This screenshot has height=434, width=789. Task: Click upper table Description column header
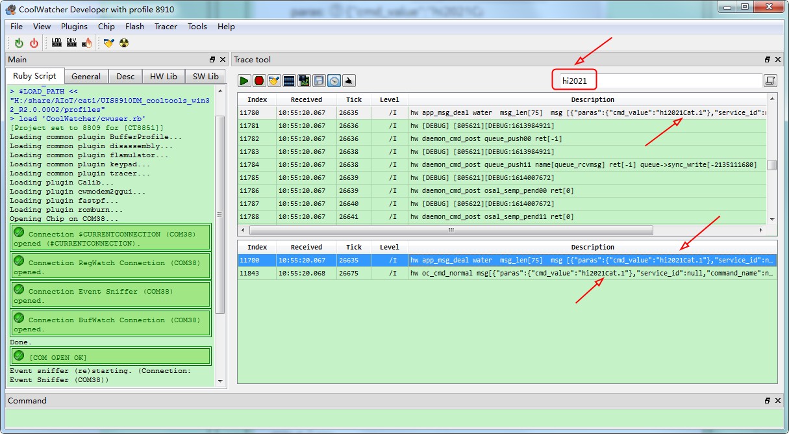click(588, 99)
